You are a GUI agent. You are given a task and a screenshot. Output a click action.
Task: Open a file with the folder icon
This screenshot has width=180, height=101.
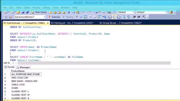tap(18, 12)
